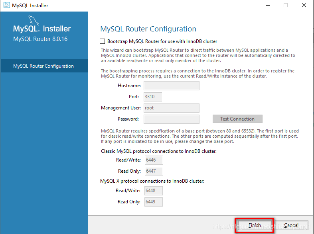Click the Test Connection button
314x234 pixels.
point(237,119)
